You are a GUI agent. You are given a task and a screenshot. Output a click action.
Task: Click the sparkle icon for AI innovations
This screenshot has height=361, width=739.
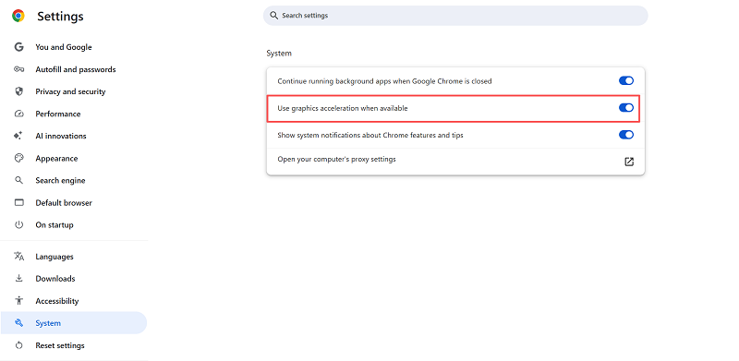pos(18,136)
